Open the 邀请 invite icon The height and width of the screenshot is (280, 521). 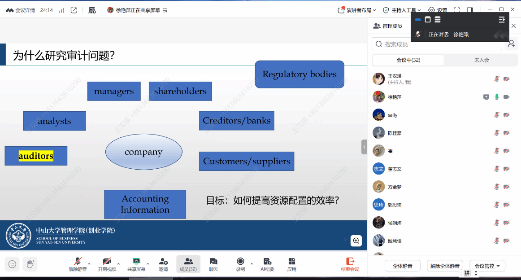tap(163, 264)
